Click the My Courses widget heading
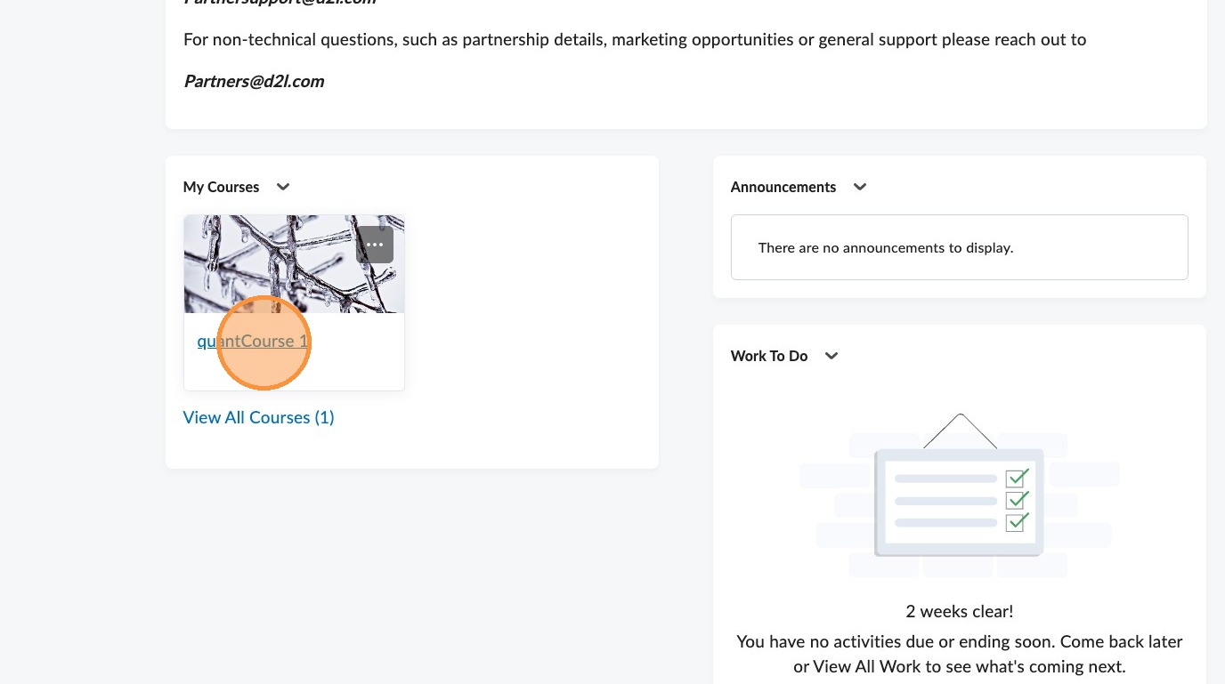 click(221, 187)
